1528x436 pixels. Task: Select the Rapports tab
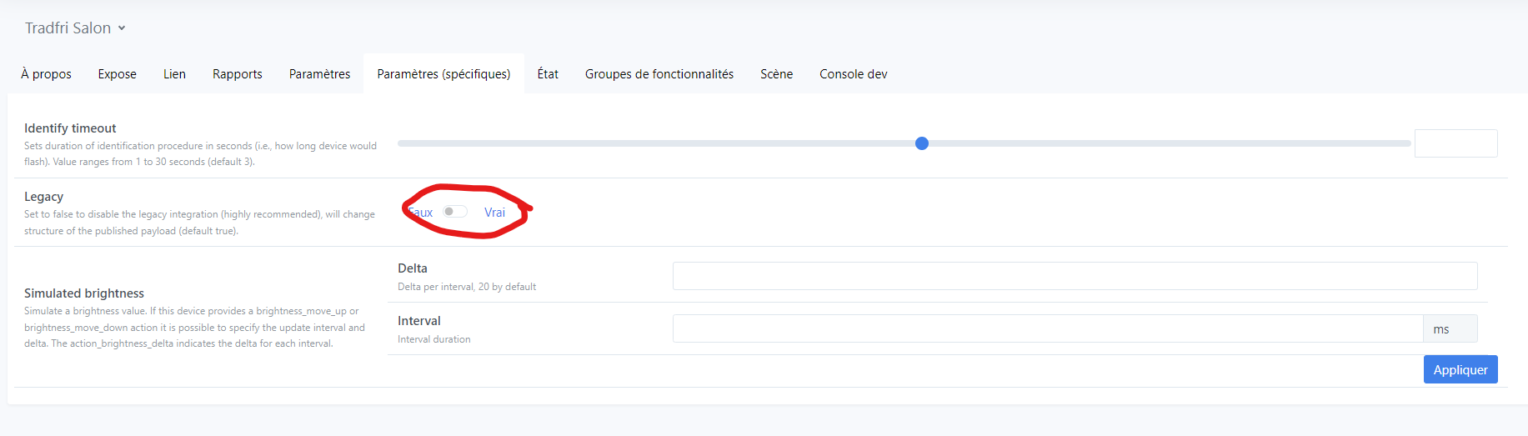pos(238,74)
